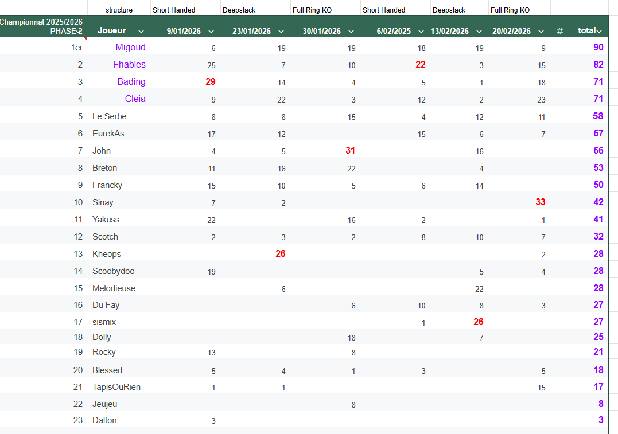
Task: Open the Joueur column filter dropdown
Action: pos(141,31)
